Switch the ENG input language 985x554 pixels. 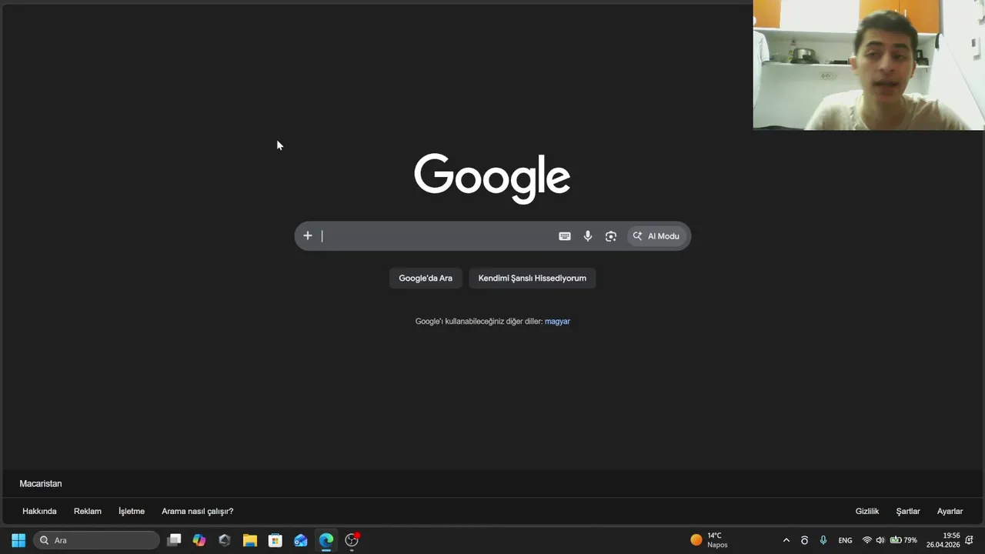coord(845,540)
